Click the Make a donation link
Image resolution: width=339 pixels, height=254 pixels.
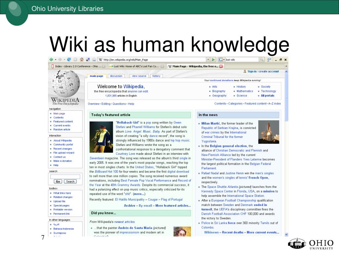(63, 161)
